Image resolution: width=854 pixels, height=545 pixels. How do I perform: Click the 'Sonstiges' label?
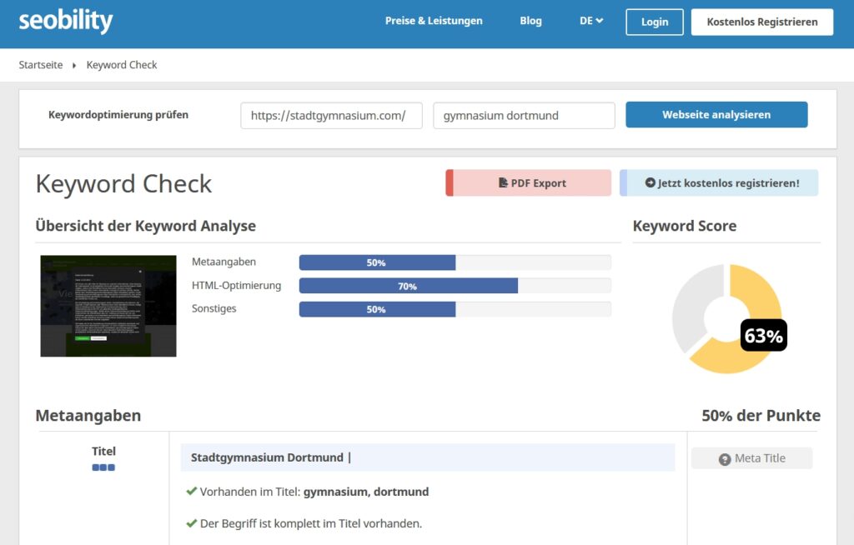[x=214, y=308]
